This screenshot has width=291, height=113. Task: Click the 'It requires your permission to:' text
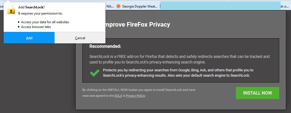40,13
